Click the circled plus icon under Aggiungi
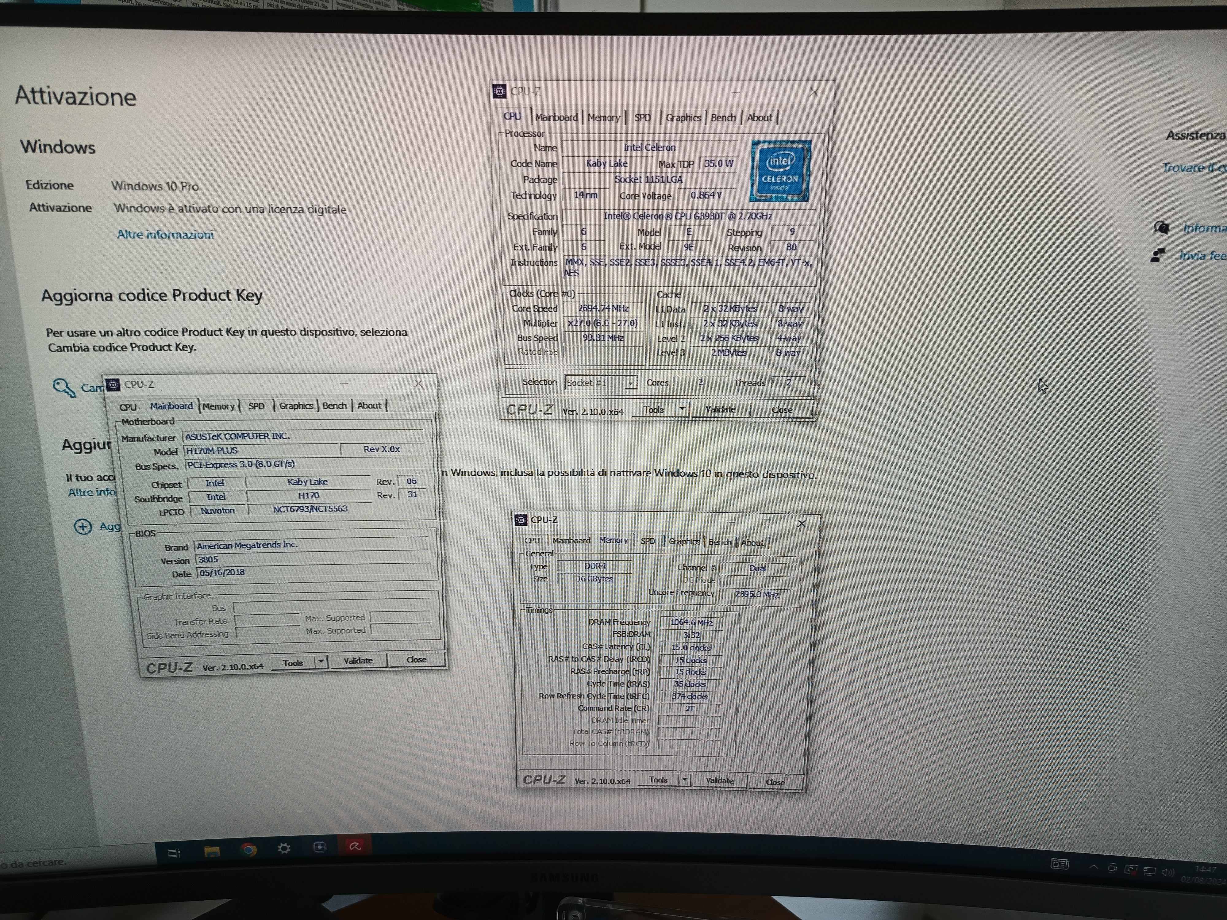Viewport: 1227px width, 920px height. tap(83, 526)
